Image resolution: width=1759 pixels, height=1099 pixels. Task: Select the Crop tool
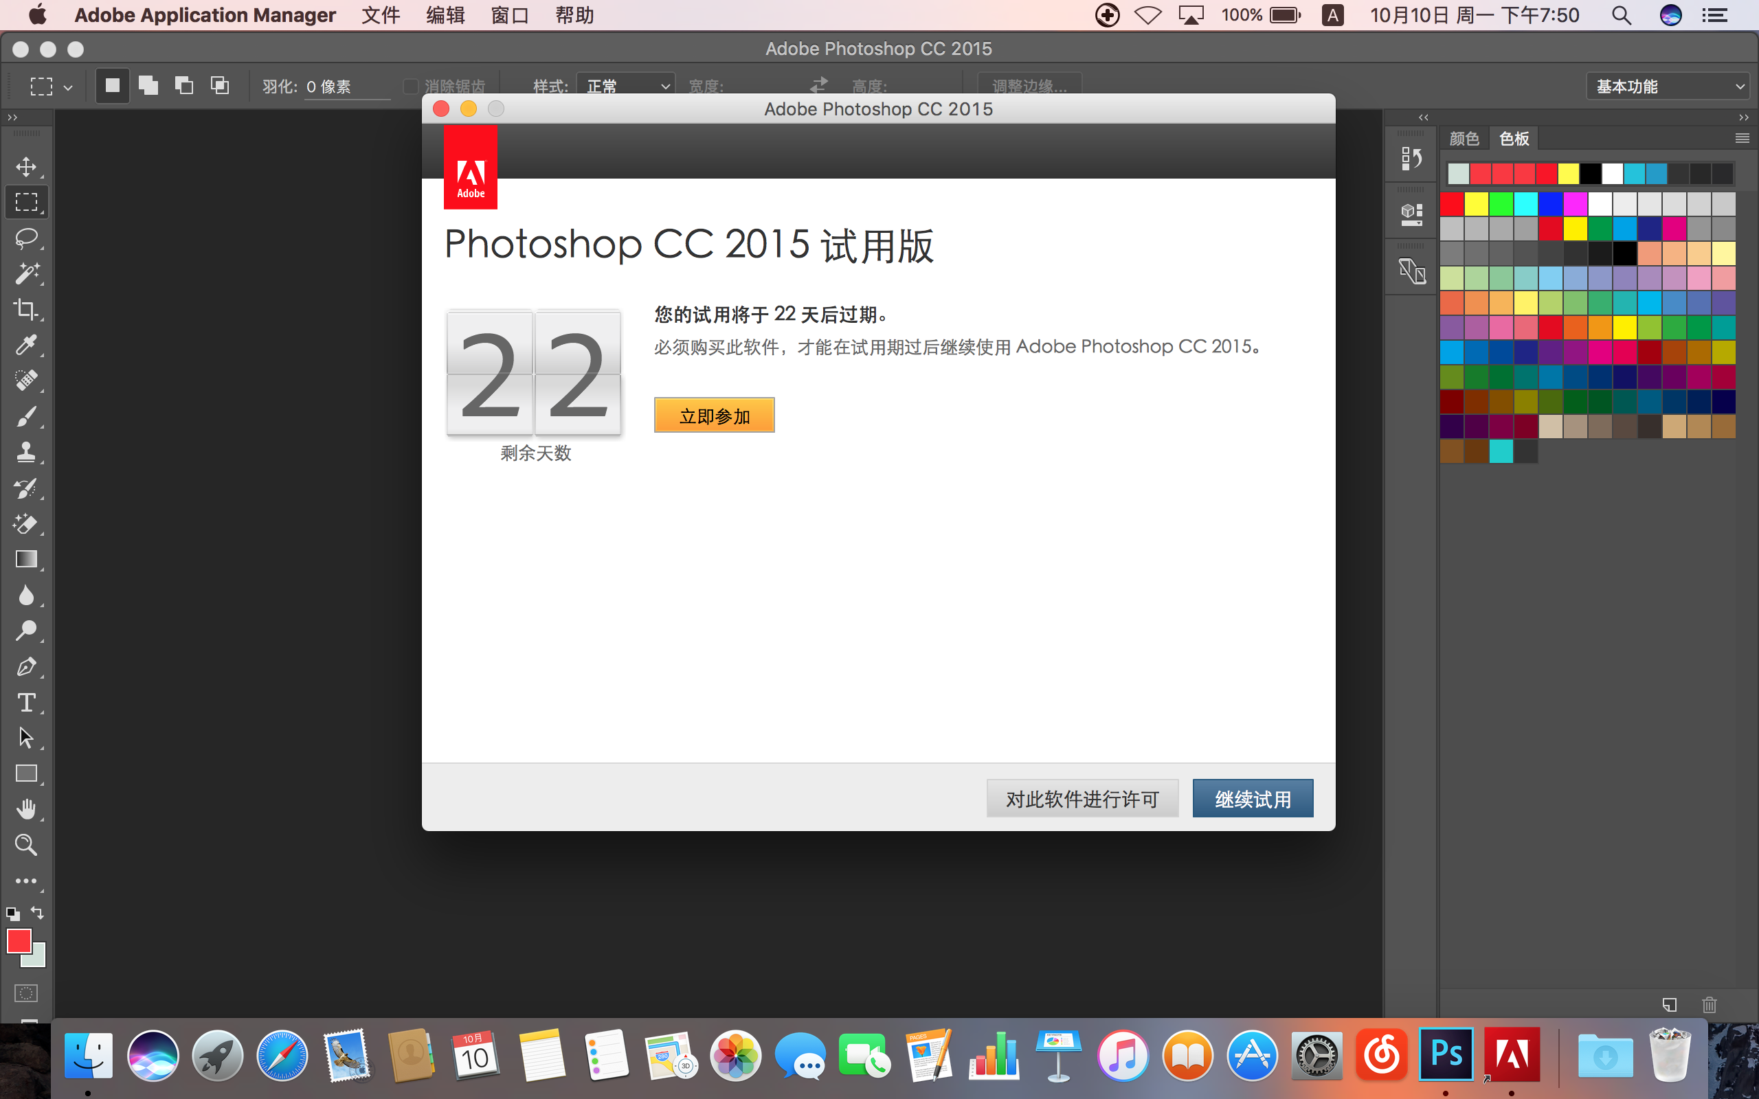[x=26, y=309]
